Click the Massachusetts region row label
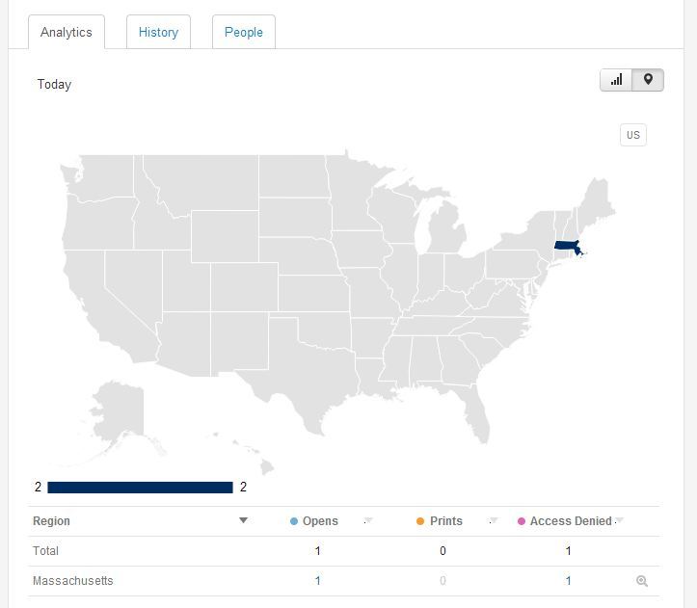Viewport: 697px width, 608px height. (73, 581)
